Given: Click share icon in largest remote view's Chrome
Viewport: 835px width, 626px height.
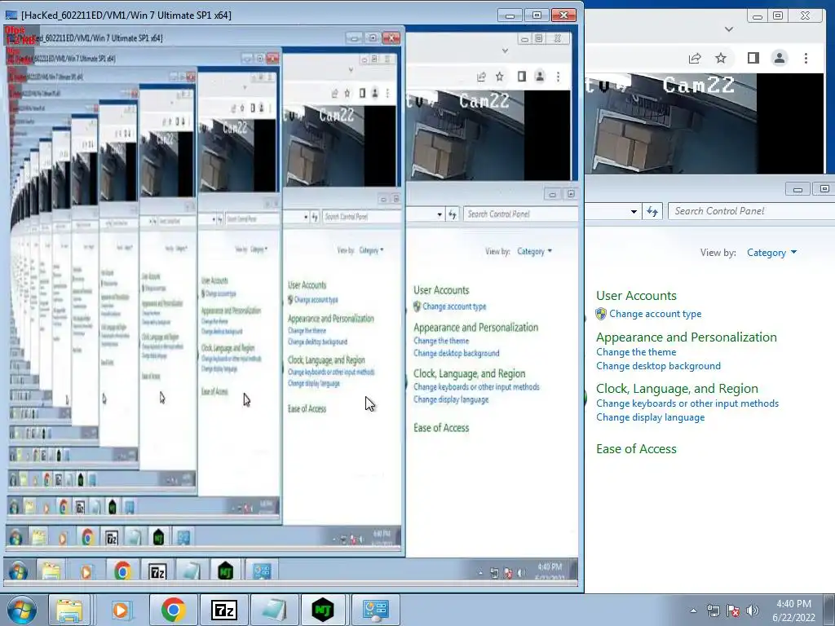Looking at the screenshot, I should 481,77.
